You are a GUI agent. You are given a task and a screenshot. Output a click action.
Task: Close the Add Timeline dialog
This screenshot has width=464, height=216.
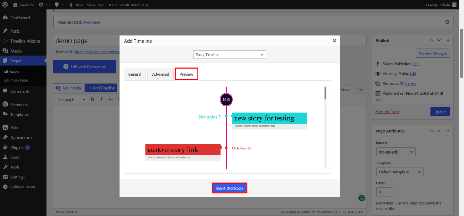tap(334, 40)
